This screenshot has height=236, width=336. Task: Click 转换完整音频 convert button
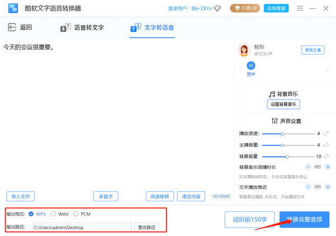point(304,220)
